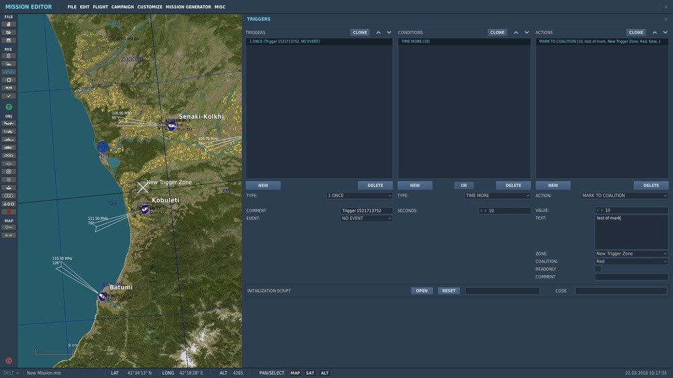Open the FLIGHT menu
Image resolution: width=673 pixels, height=378 pixels.
100,7
